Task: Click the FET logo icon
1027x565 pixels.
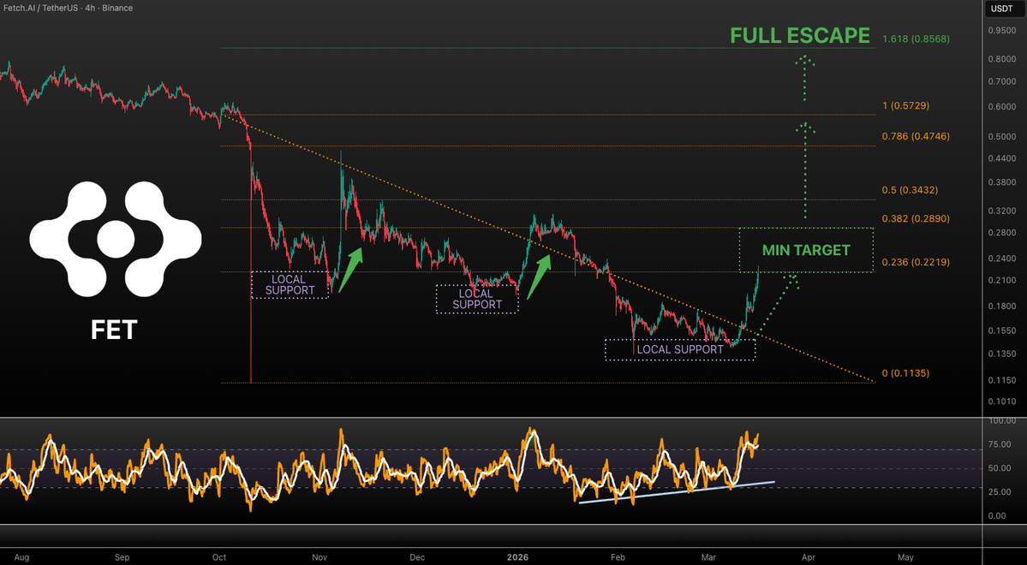Action: [115, 237]
